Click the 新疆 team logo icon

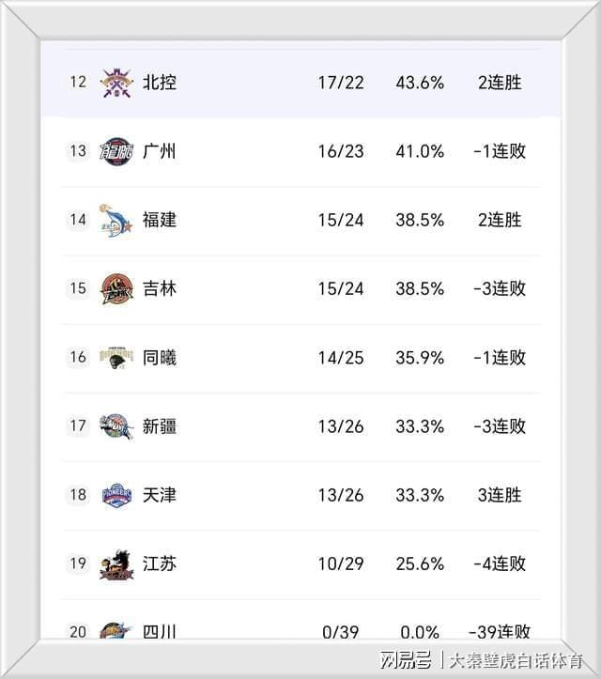[116, 426]
